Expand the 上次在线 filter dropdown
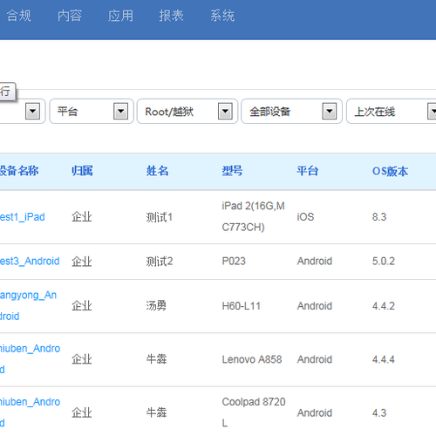This screenshot has width=436, height=436. [432, 111]
